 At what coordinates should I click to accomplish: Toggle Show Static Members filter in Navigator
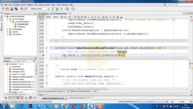coord(14,98)
